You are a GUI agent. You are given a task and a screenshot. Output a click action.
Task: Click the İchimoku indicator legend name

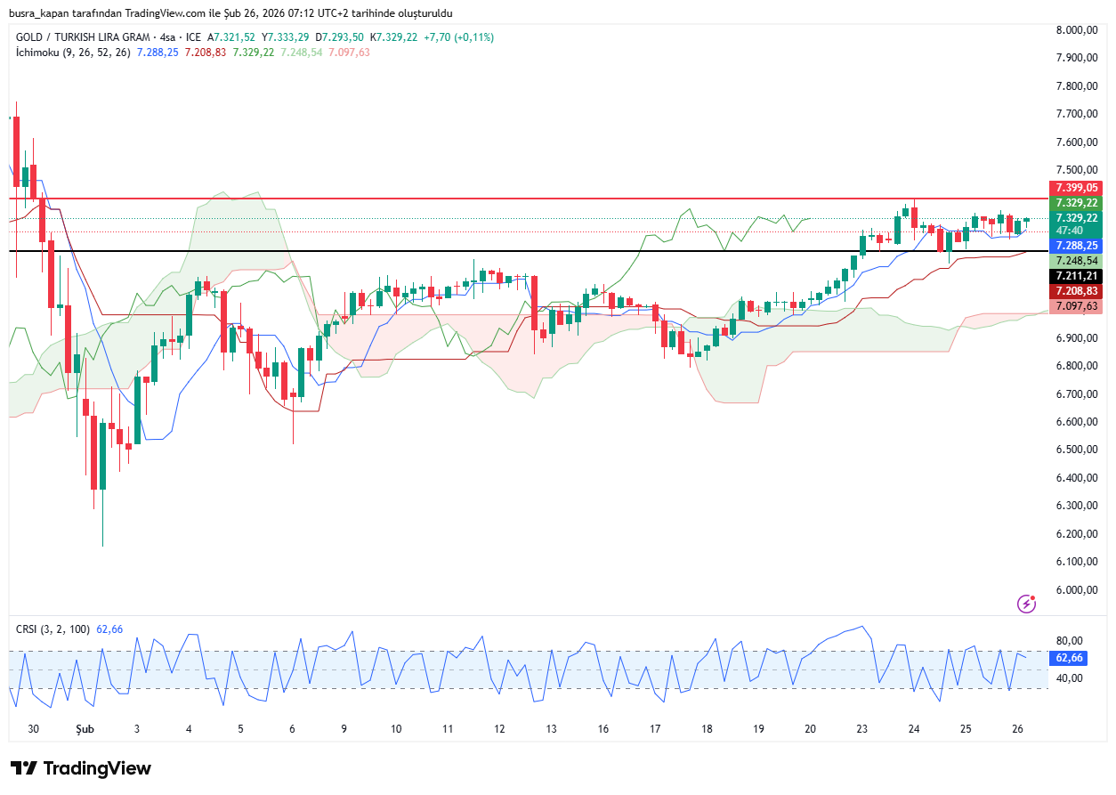(37, 53)
